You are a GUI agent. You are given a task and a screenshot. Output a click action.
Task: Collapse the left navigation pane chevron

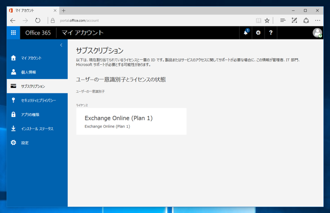point(61,45)
